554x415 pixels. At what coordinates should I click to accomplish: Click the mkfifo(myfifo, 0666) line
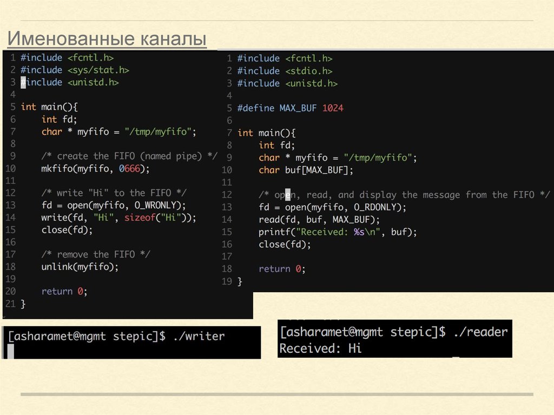coord(95,169)
